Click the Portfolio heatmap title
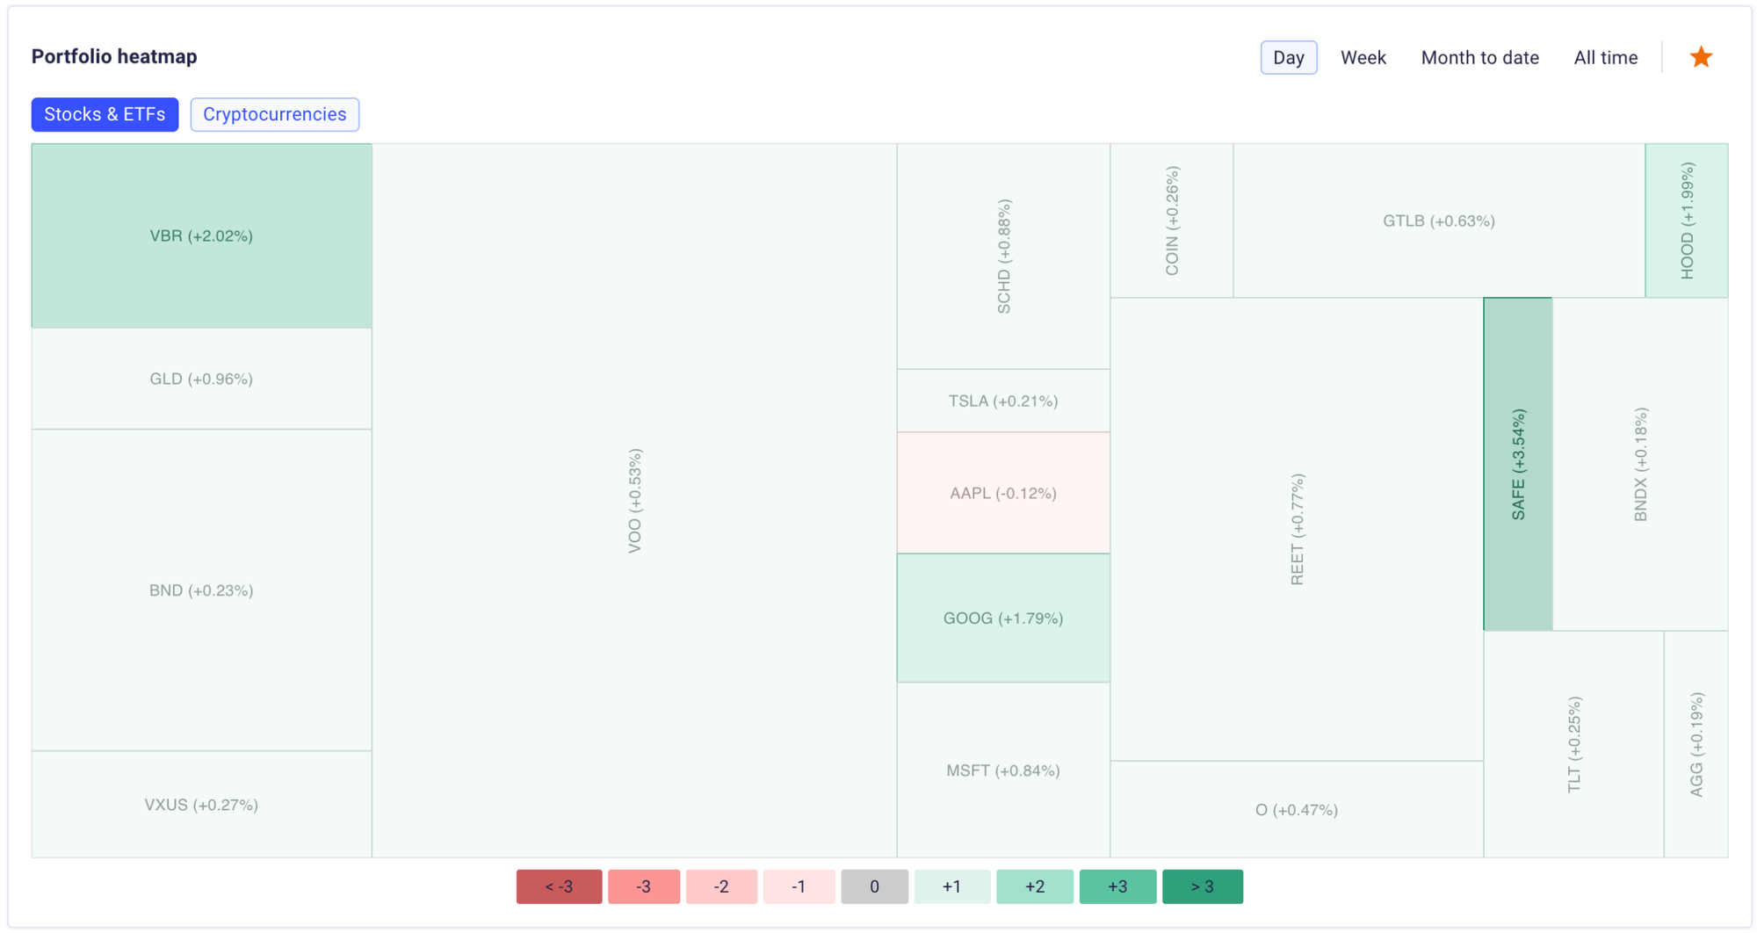This screenshot has height=933, width=1757. pos(114,57)
